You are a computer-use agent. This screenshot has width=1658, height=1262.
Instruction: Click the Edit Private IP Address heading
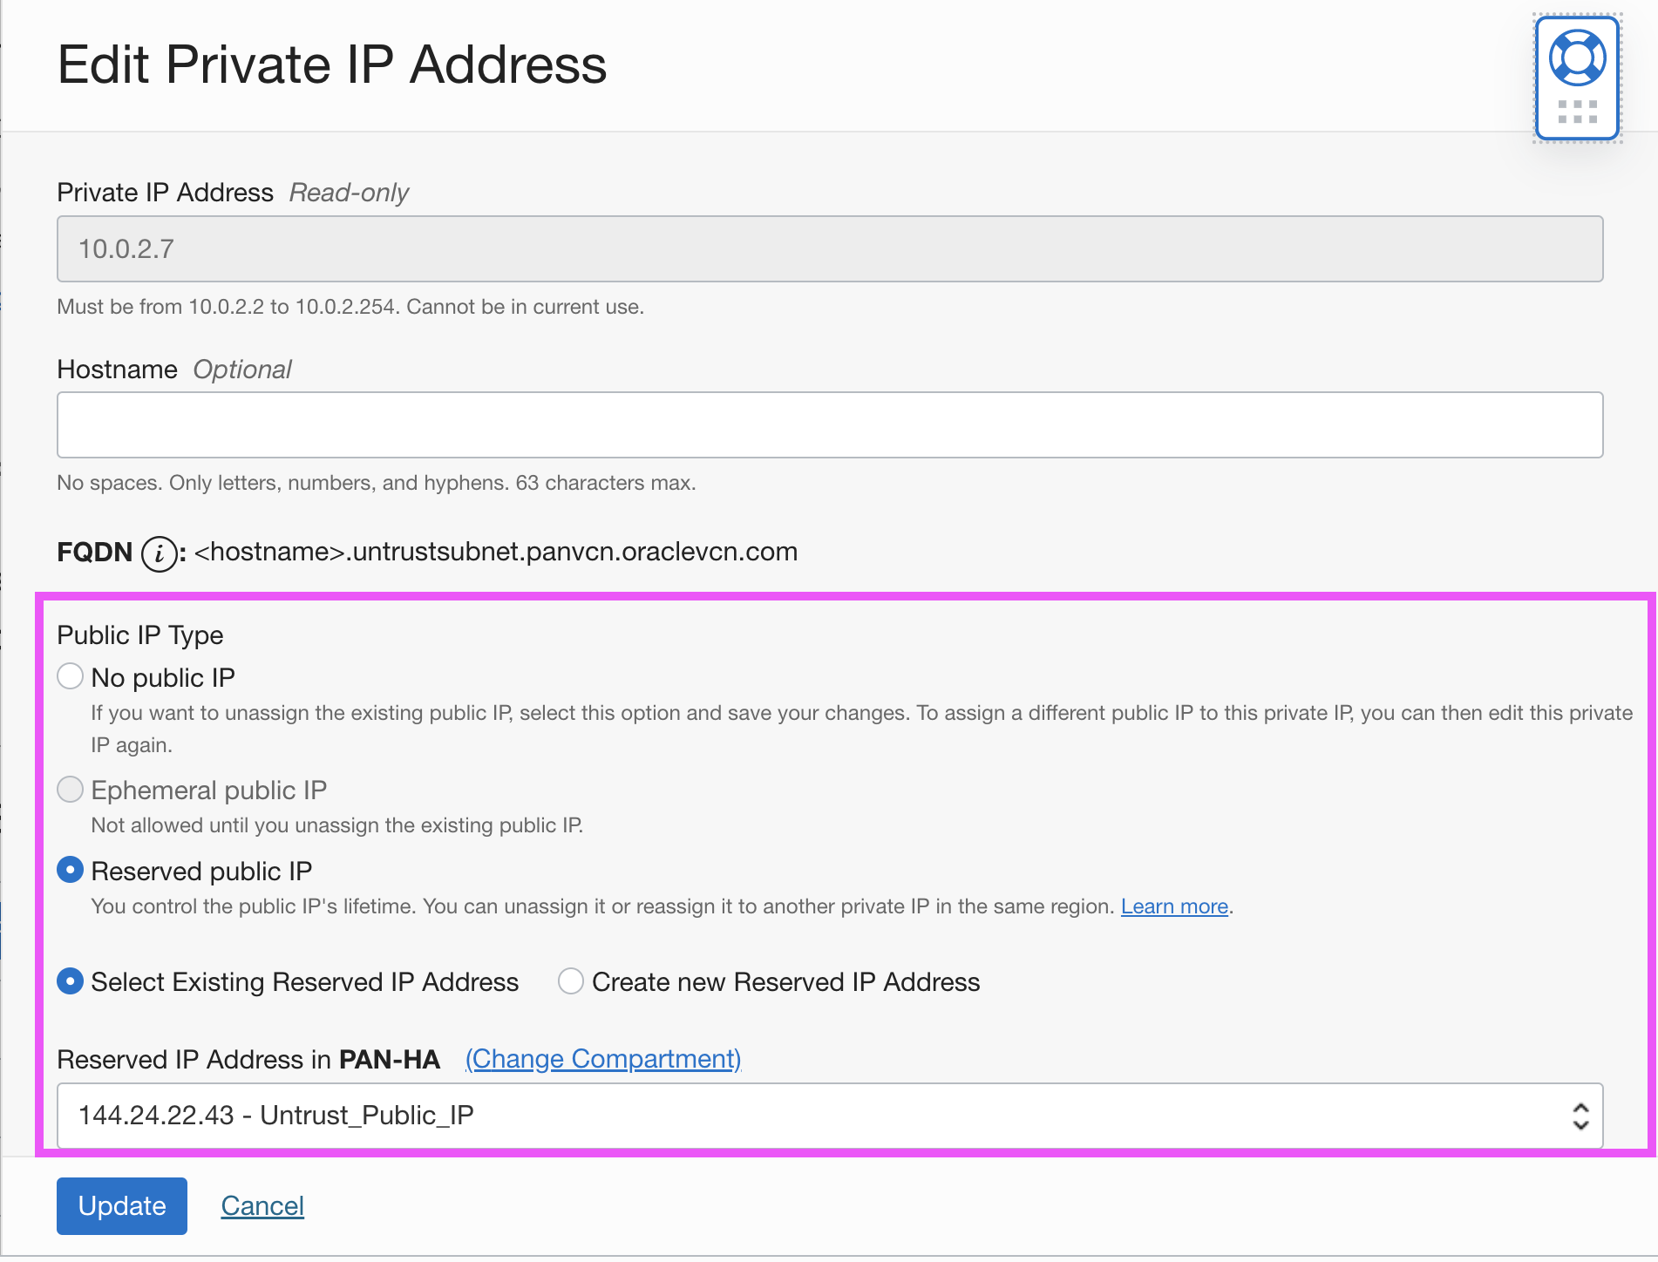331,65
